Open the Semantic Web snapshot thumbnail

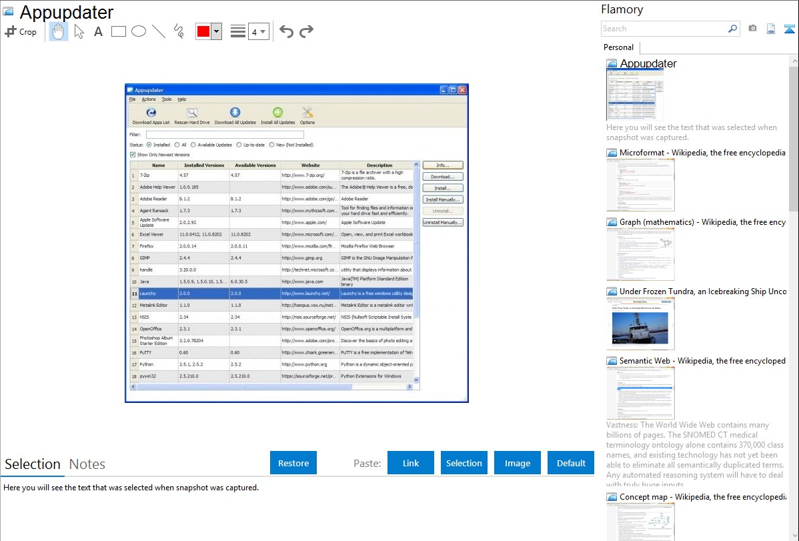coord(640,393)
